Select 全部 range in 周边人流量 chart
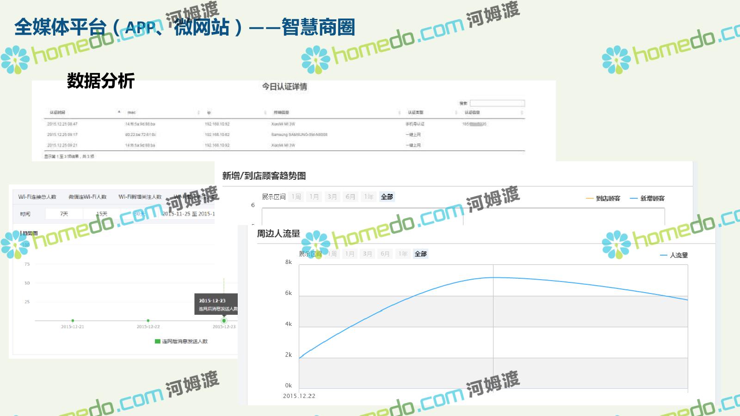This screenshot has width=740, height=416. (x=421, y=254)
